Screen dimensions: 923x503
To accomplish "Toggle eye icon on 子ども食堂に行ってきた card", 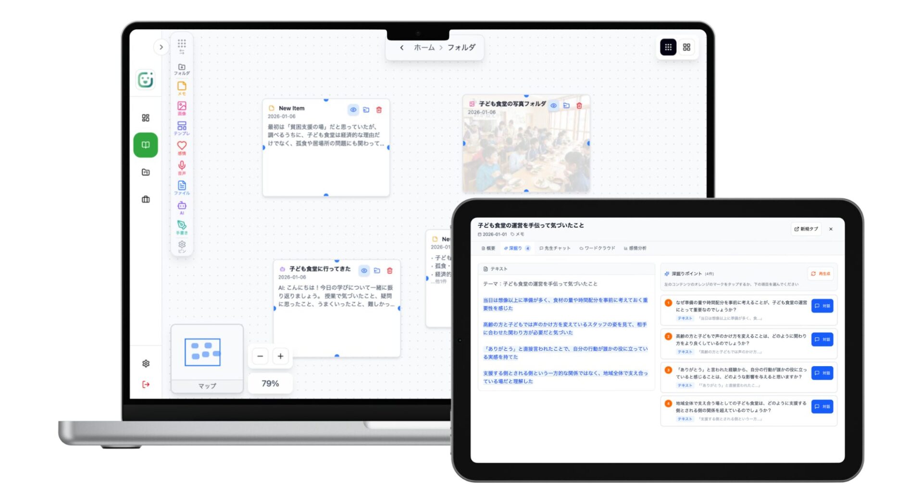I will pos(364,271).
